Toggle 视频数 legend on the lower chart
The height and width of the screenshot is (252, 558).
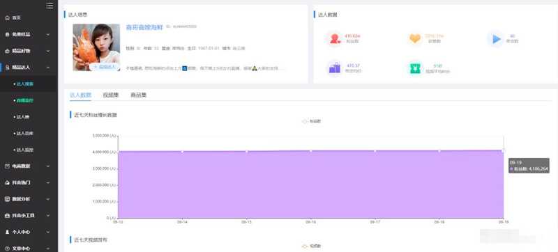[312, 246]
